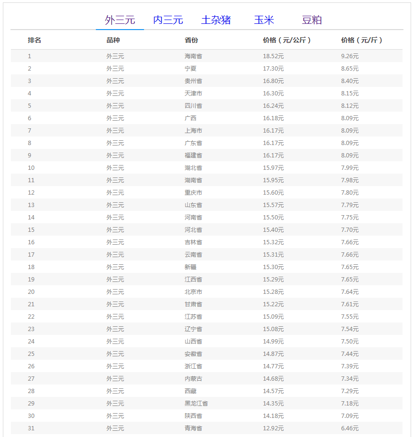The height and width of the screenshot is (437, 413).
Task: Click the 天津市 province entry
Action: [193, 94]
